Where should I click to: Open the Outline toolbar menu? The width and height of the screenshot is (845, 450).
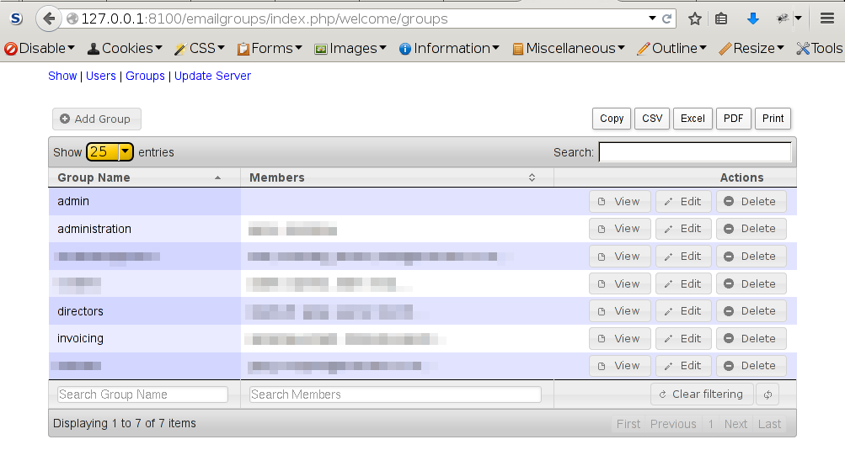coord(672,49)
